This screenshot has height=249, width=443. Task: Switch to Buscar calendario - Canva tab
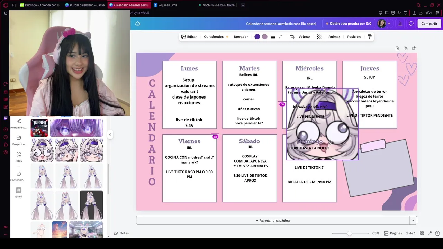85,5
